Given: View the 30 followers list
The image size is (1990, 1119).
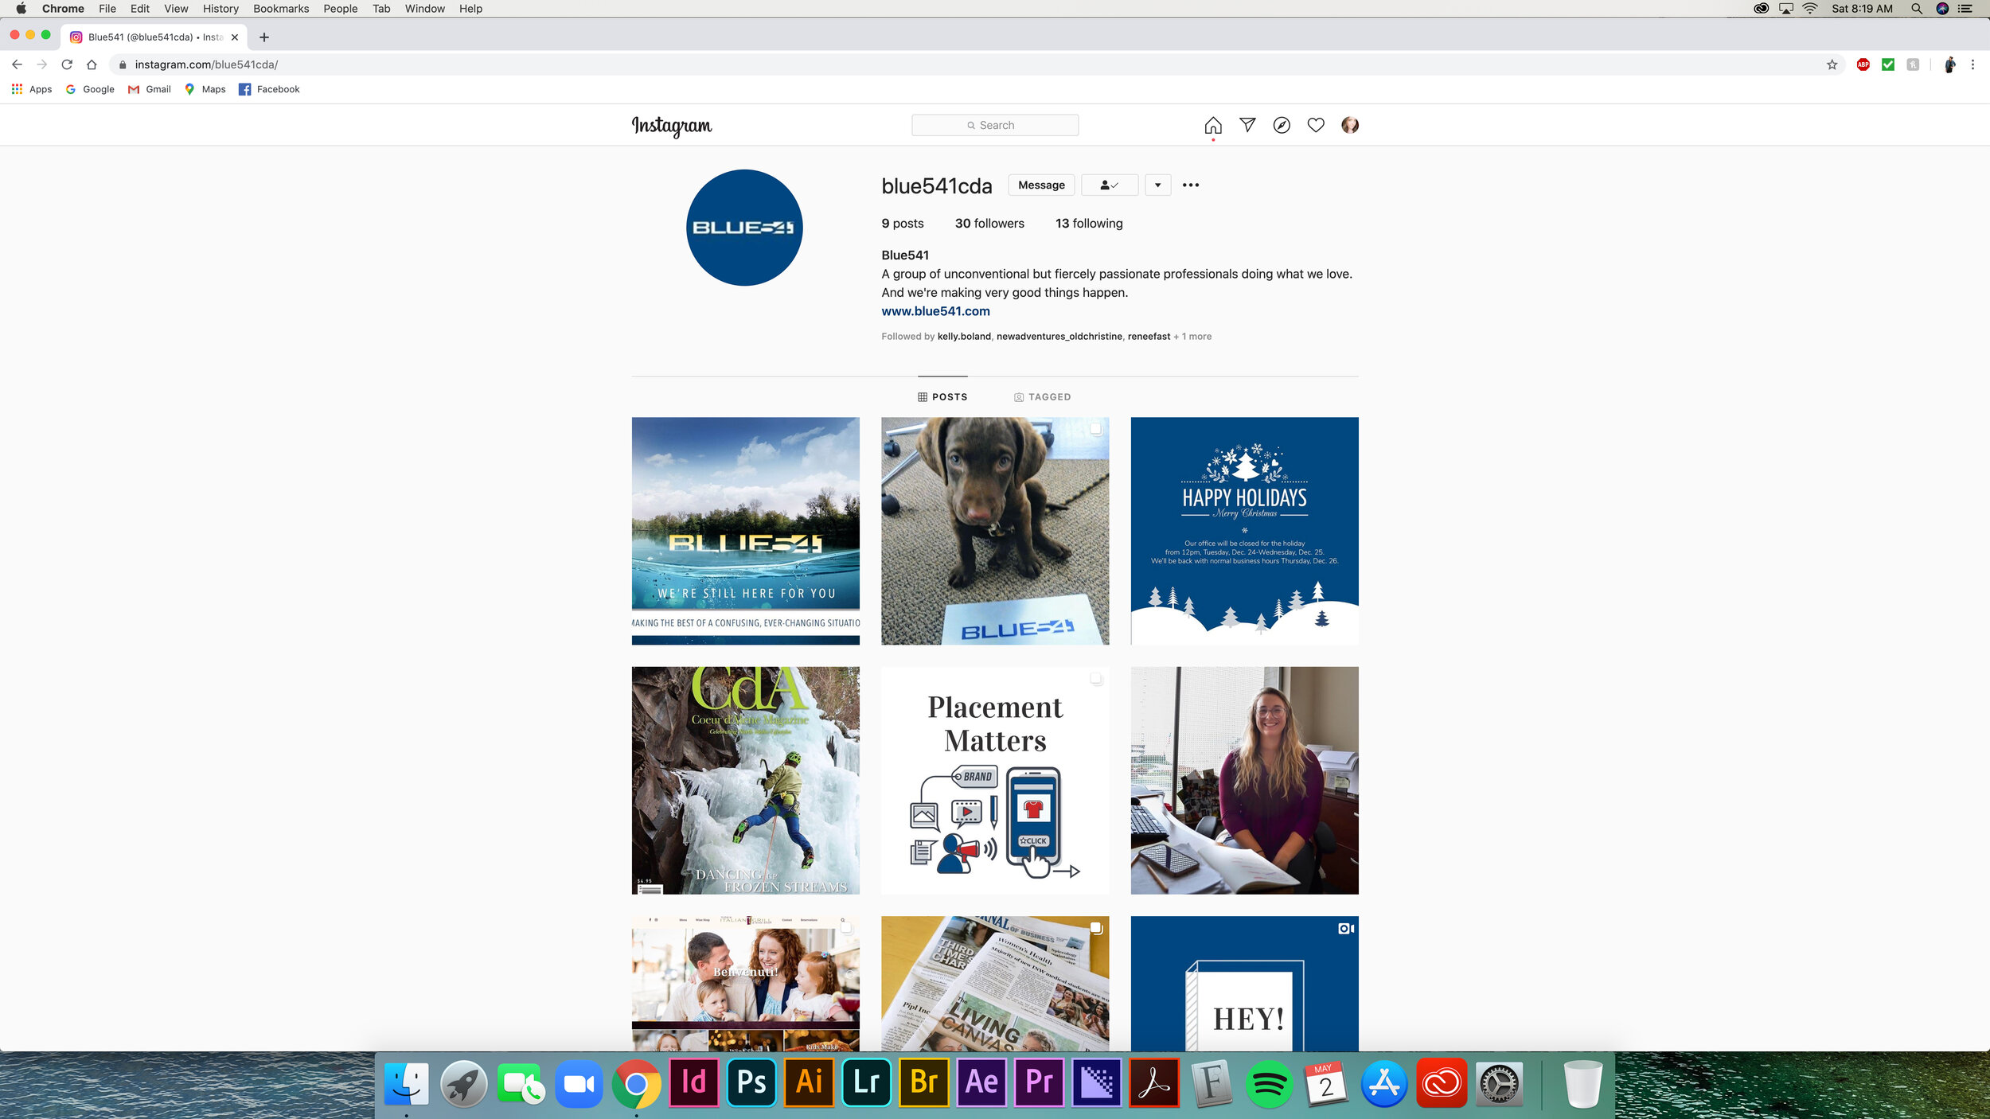Looking at the screenshot, I should coord(989,224).
